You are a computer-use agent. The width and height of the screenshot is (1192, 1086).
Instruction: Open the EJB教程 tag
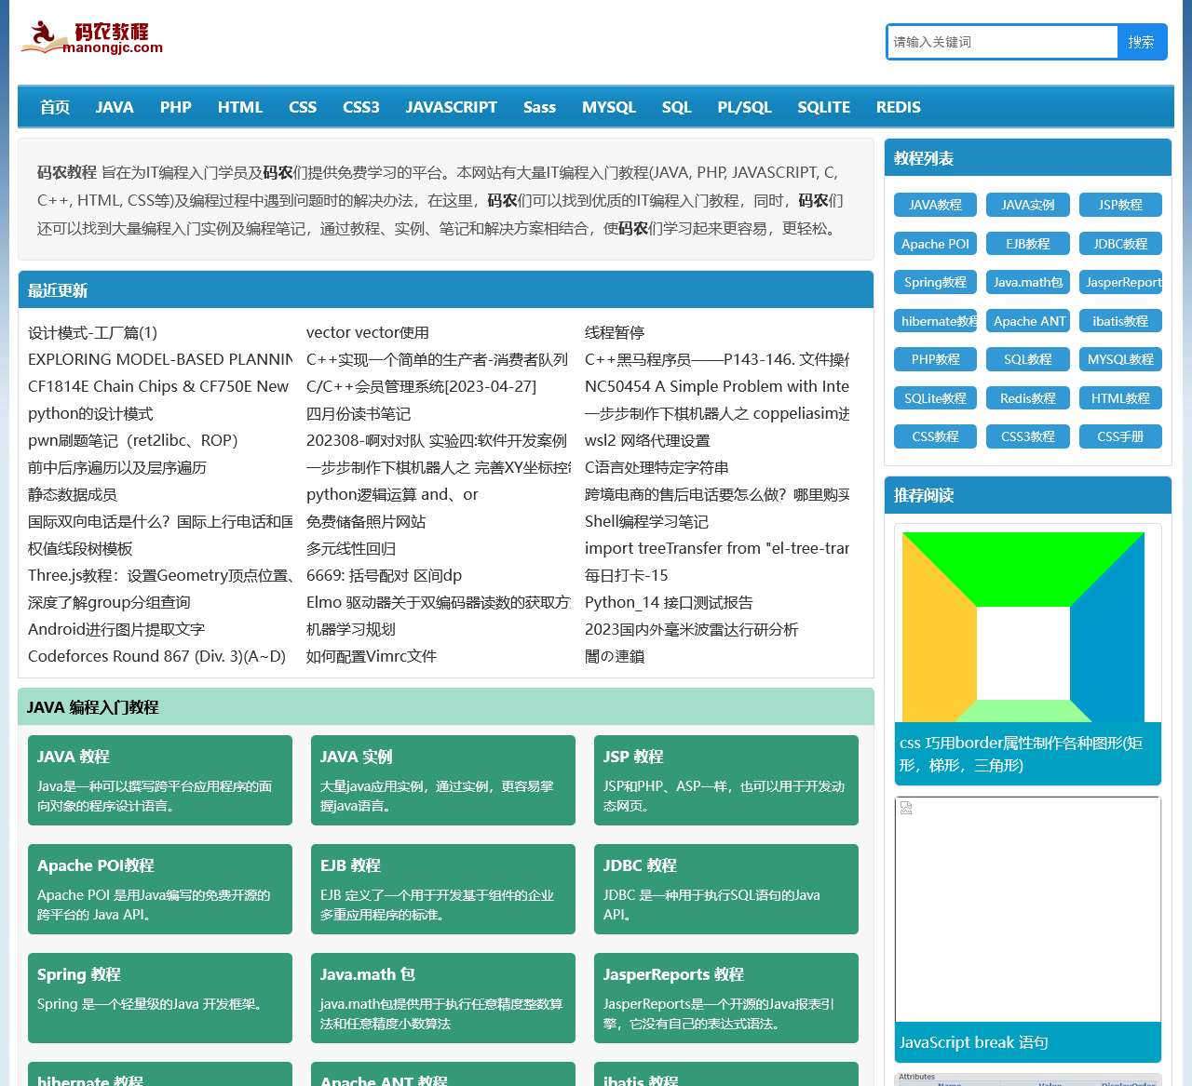(x=1028, y=244)
